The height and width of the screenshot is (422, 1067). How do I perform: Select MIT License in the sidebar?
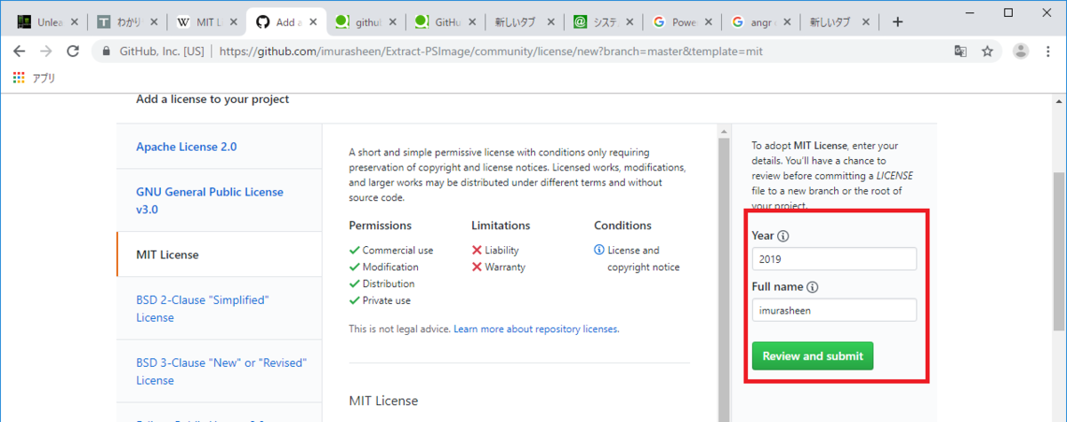[220, 254]
